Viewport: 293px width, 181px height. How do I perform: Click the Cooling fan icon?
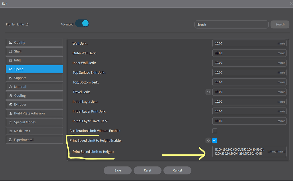pos(11,96)
